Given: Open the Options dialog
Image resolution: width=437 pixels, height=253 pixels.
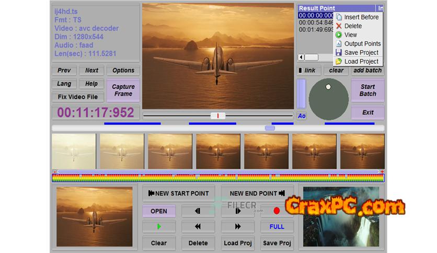Looking at the screenshot, I should [x=123, y=70].
